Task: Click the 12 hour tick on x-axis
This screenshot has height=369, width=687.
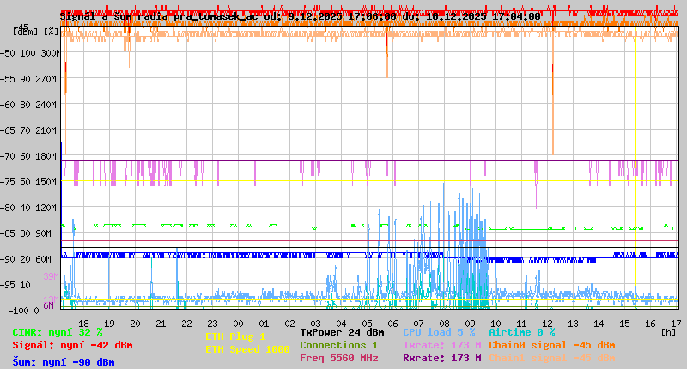Action: [547, 323]
